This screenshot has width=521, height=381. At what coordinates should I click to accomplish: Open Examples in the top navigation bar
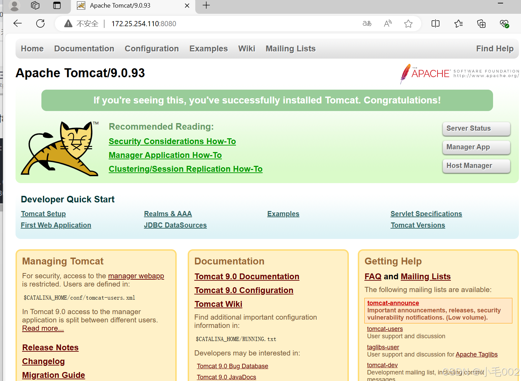(x=208, y=49)
